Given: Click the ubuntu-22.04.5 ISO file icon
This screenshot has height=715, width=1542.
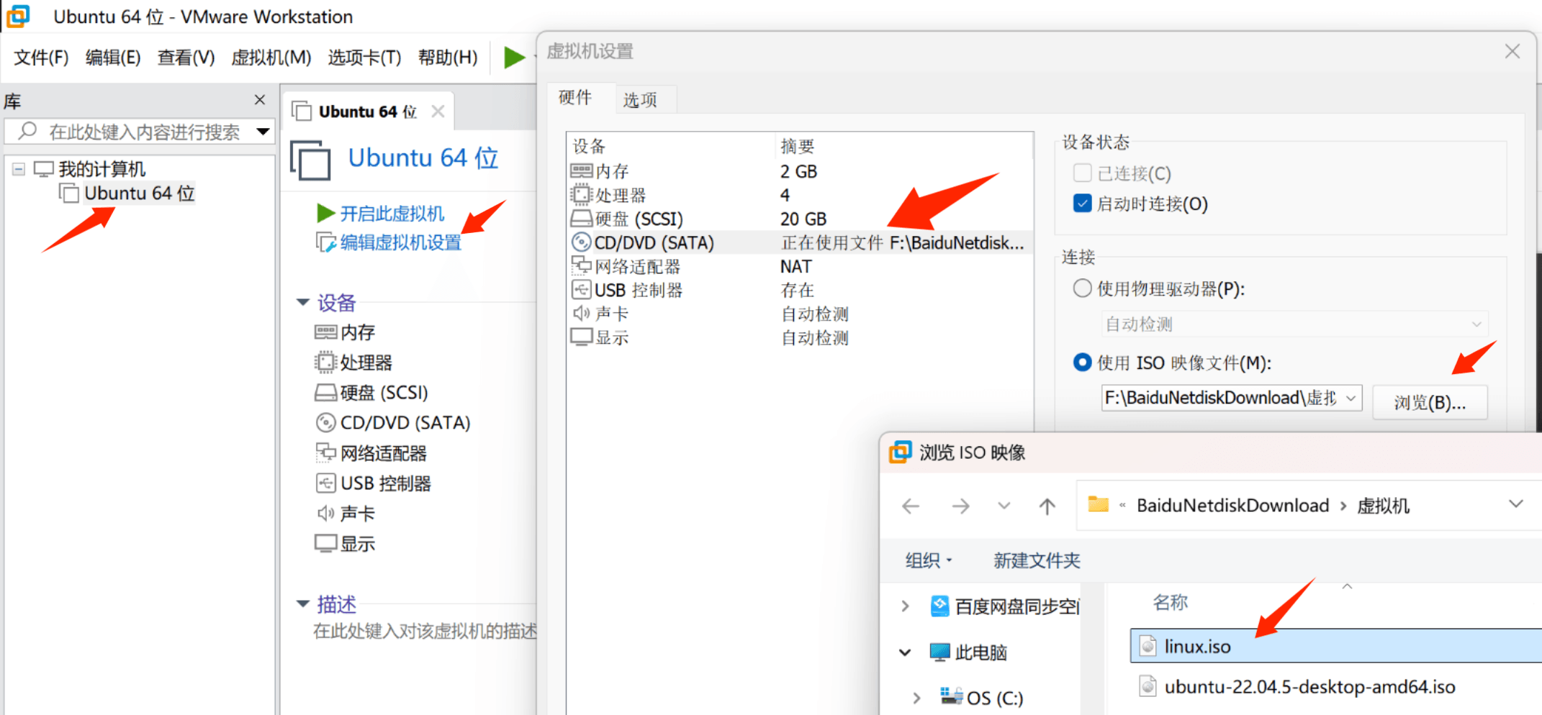Looking at the screenshot, I should click(1148, 687).
